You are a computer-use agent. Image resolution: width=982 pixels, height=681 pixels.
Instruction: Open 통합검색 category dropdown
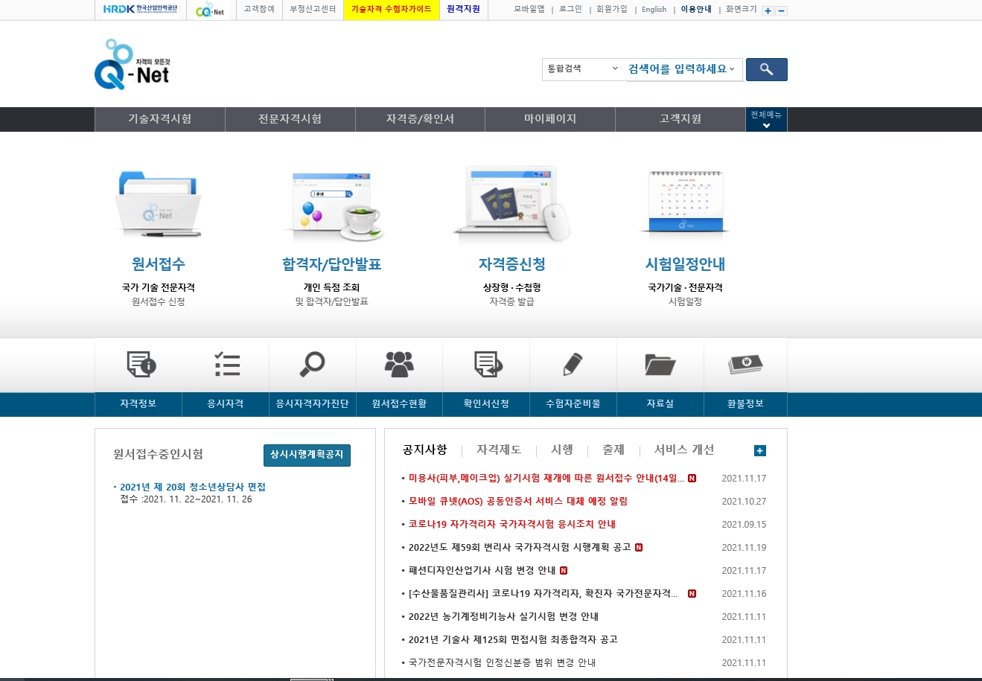coord(583,69)
